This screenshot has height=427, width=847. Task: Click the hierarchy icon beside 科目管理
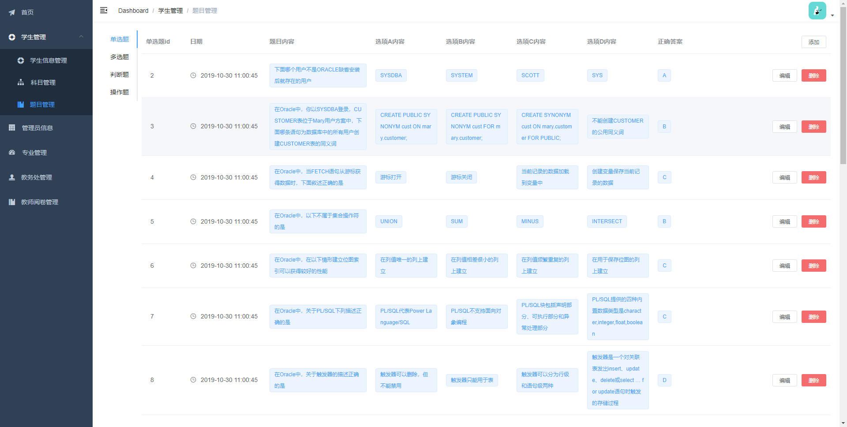click(21, 82)
